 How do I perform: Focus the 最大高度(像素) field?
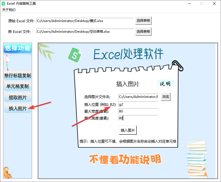(x=138, y=118)
